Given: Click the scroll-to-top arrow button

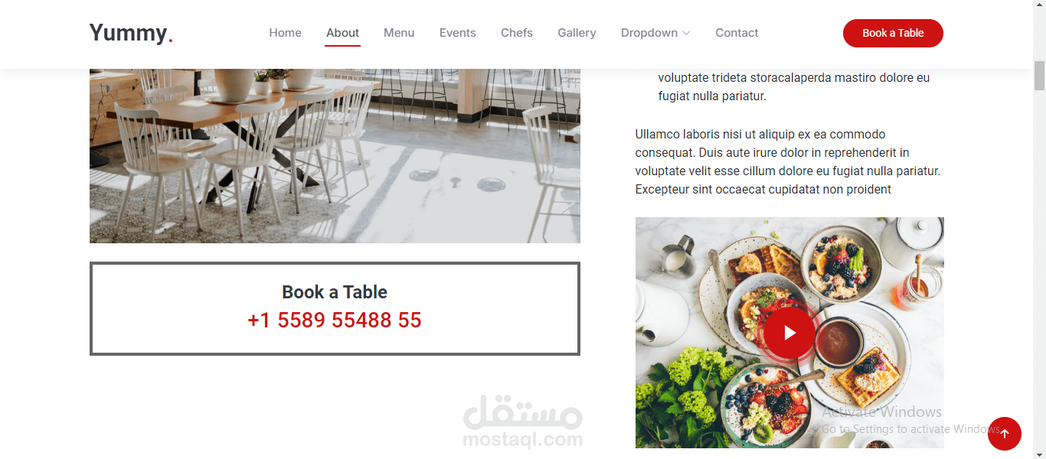Looking at the screenshot, I should 1005,434.
